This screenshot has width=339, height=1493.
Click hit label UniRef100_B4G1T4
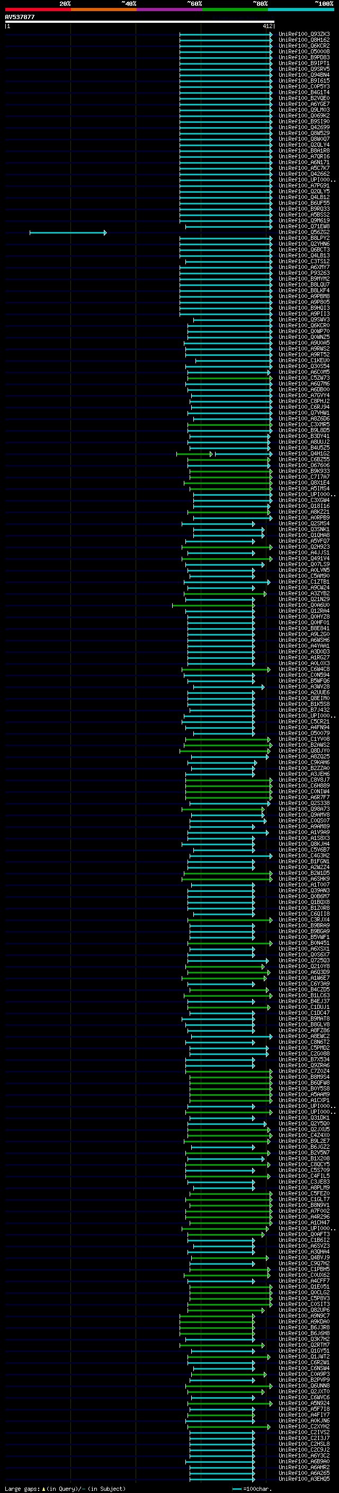[x=304, y=92]
